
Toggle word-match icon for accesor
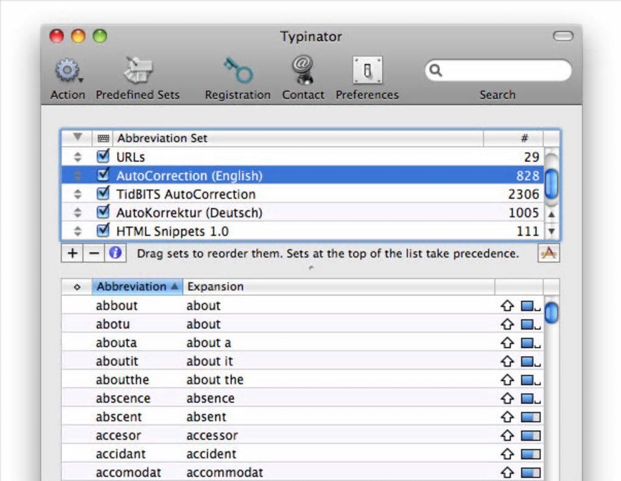(530, 436)
